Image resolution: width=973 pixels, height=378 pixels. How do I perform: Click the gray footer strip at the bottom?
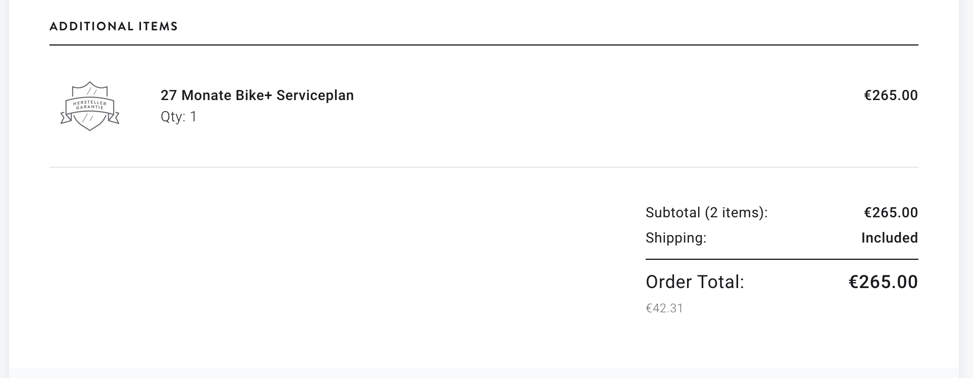point(483,373)
